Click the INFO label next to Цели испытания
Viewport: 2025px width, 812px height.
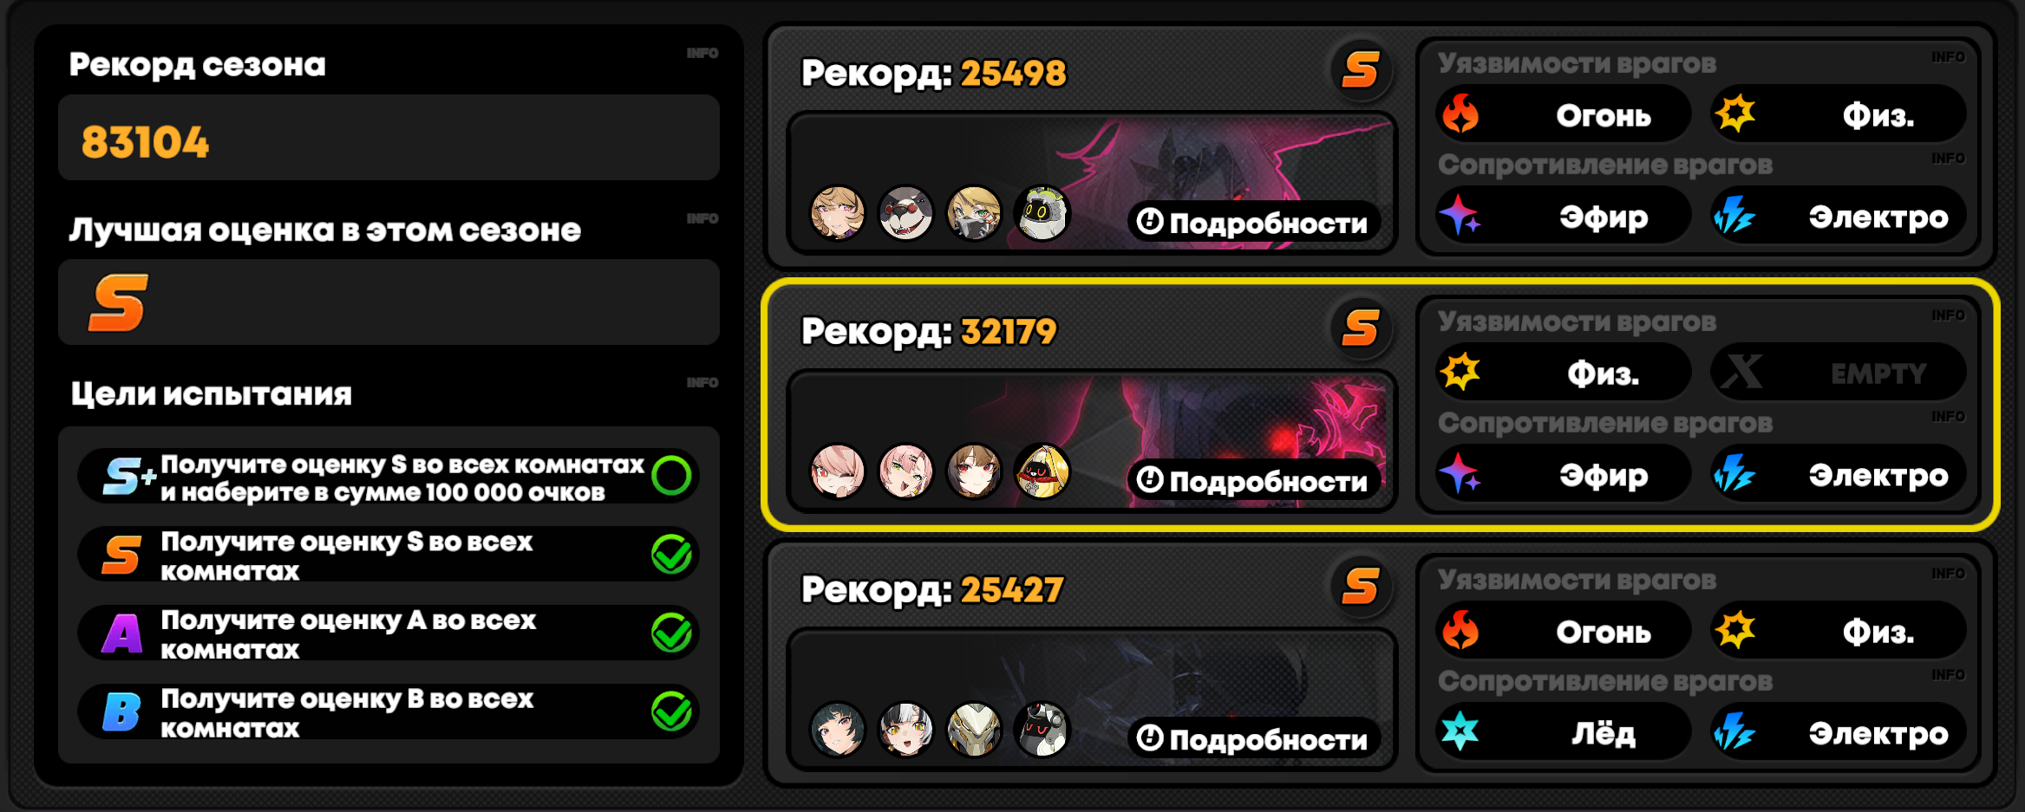(702, 382)
